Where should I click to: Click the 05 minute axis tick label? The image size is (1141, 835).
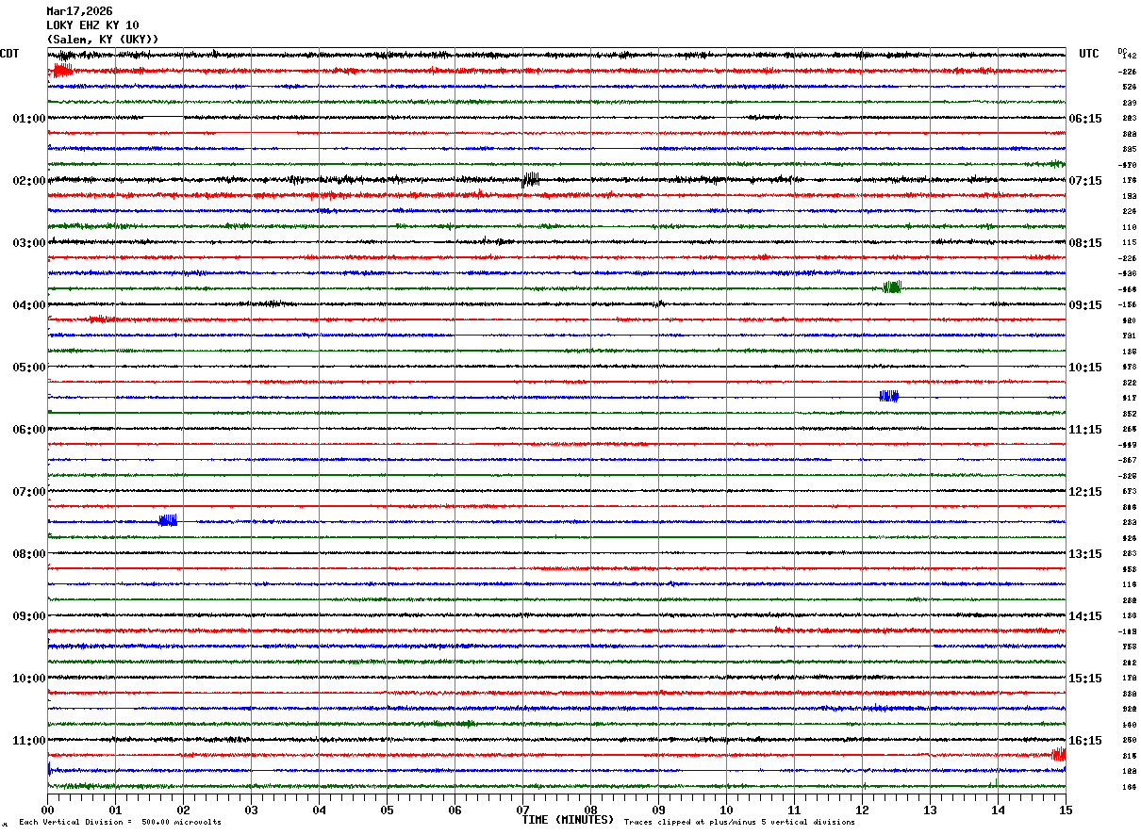387,810
